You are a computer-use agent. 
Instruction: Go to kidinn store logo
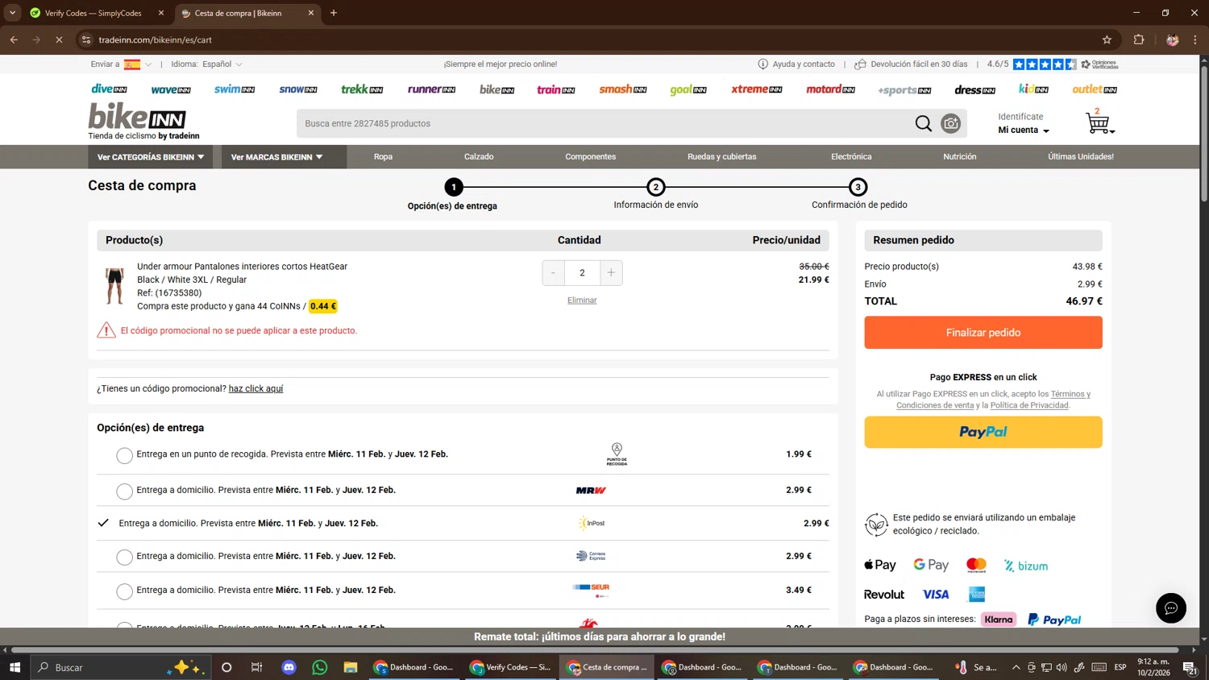(x=1033, y=89)
